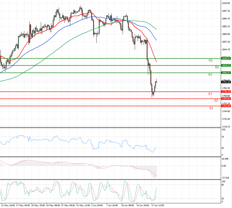
Task: Click the 10 Jun 08:00 time label
Action: (x=128, y=205)
